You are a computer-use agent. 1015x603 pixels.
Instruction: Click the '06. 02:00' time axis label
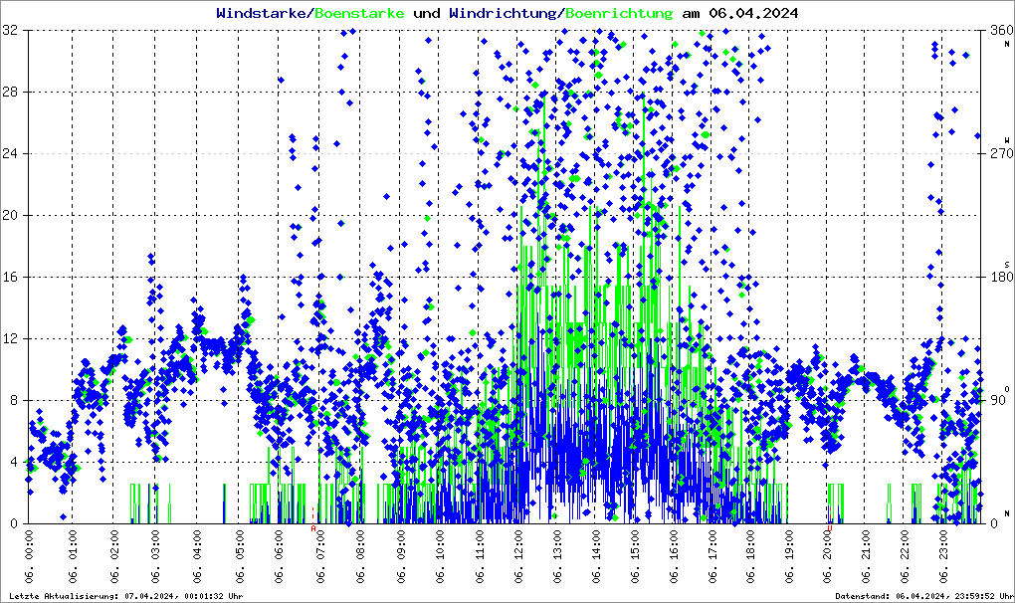pos(114,556)
